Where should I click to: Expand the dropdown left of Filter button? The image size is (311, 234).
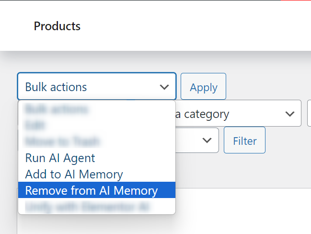pos(197,140)
